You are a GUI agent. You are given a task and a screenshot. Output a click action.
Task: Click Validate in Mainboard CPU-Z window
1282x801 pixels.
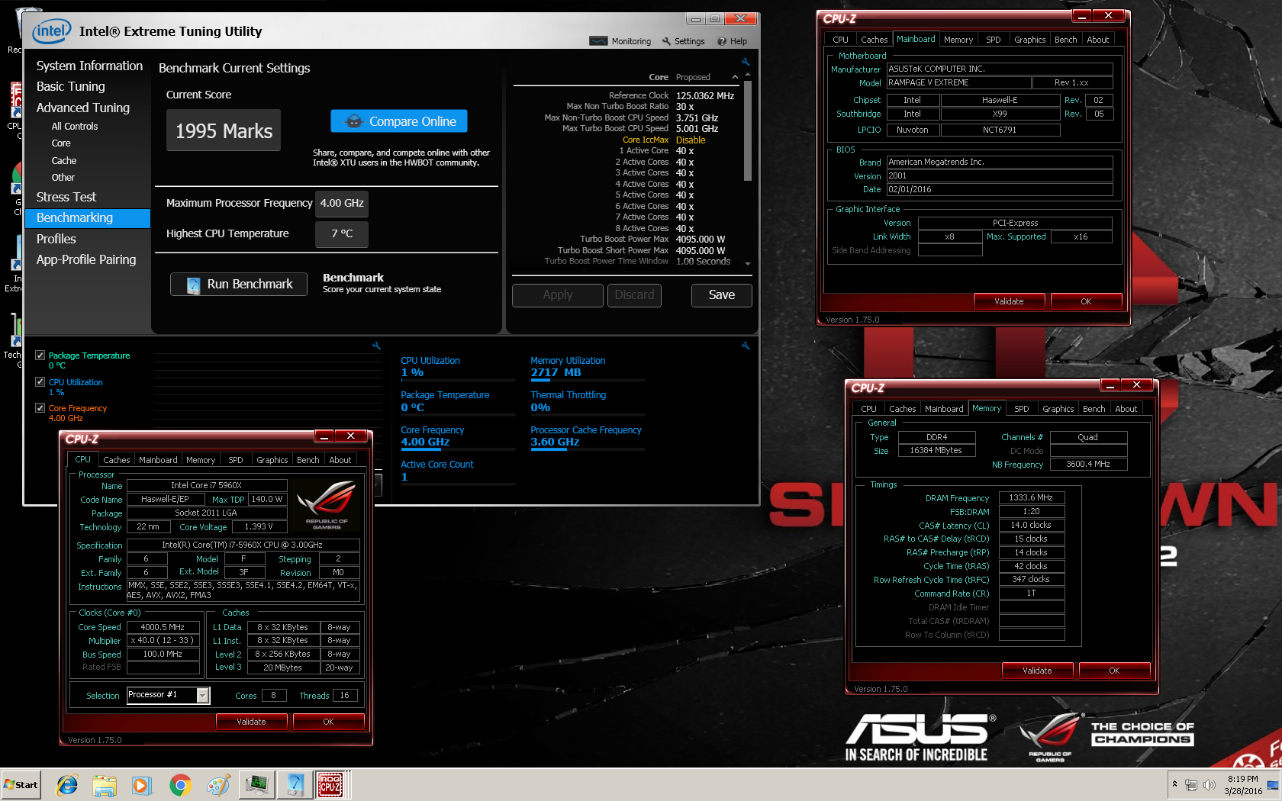pyautogui.click(x=1009, y=301)
